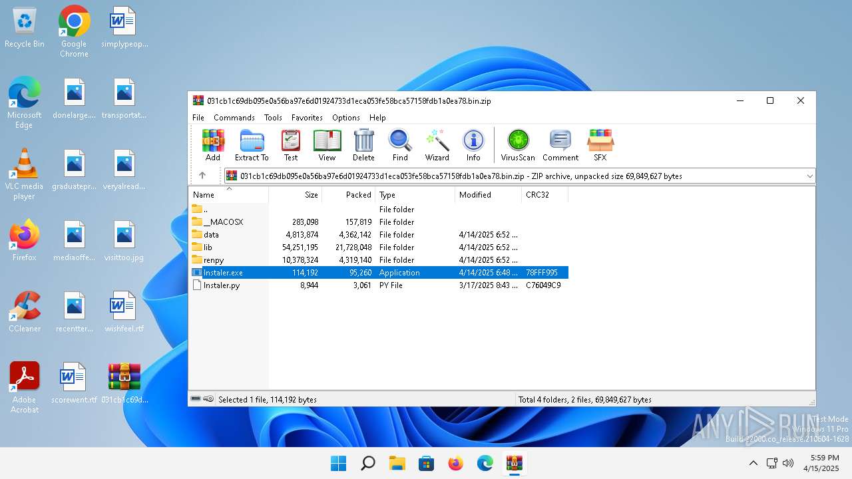852x479 pixels.
Task: Sort by the Modified column header
Action: (x=489, y=195)
